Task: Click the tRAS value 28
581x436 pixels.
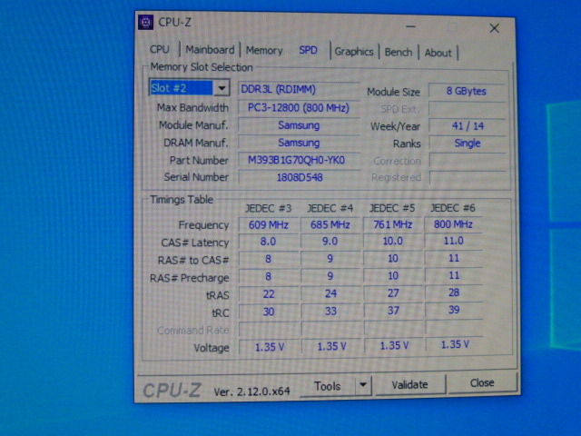Action: pos(454,292)
